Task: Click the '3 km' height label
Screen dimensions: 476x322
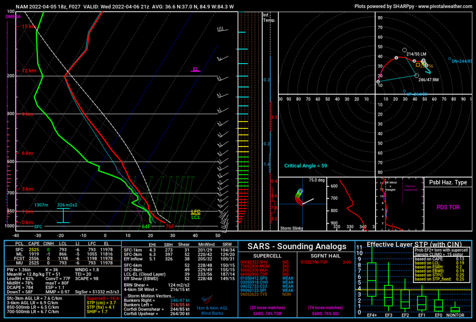Action: pos(27,189)
